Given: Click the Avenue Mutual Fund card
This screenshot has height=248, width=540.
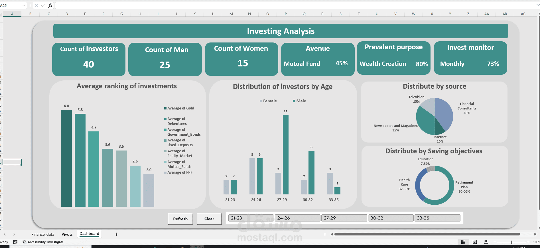Looking at the screenshot, I should (x=318, y=59).
